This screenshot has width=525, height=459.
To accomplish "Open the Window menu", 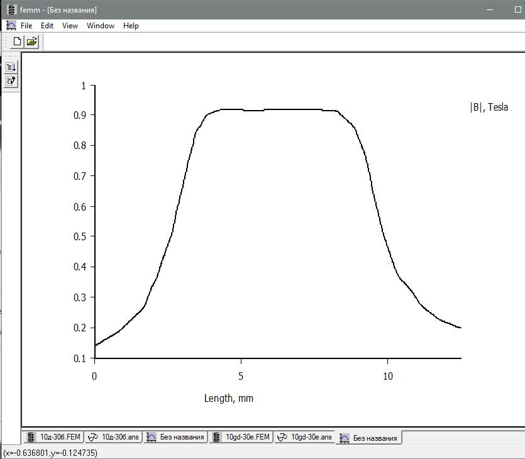I will click(101, 26).
